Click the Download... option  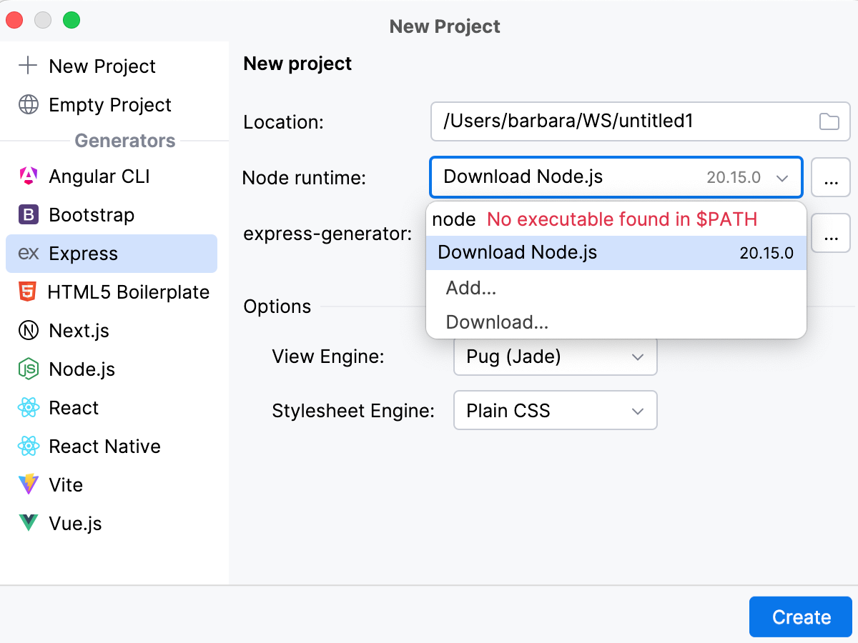[x=496, y=322]
